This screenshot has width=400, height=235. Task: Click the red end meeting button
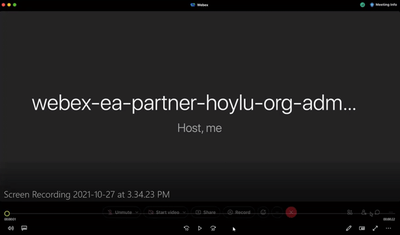pos(291,212)
